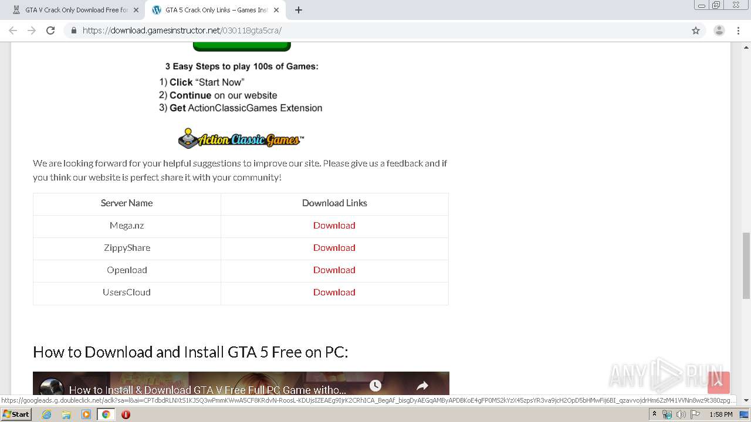
Task: Click the Chrome taskbar icon
Action: coord(106,414)
